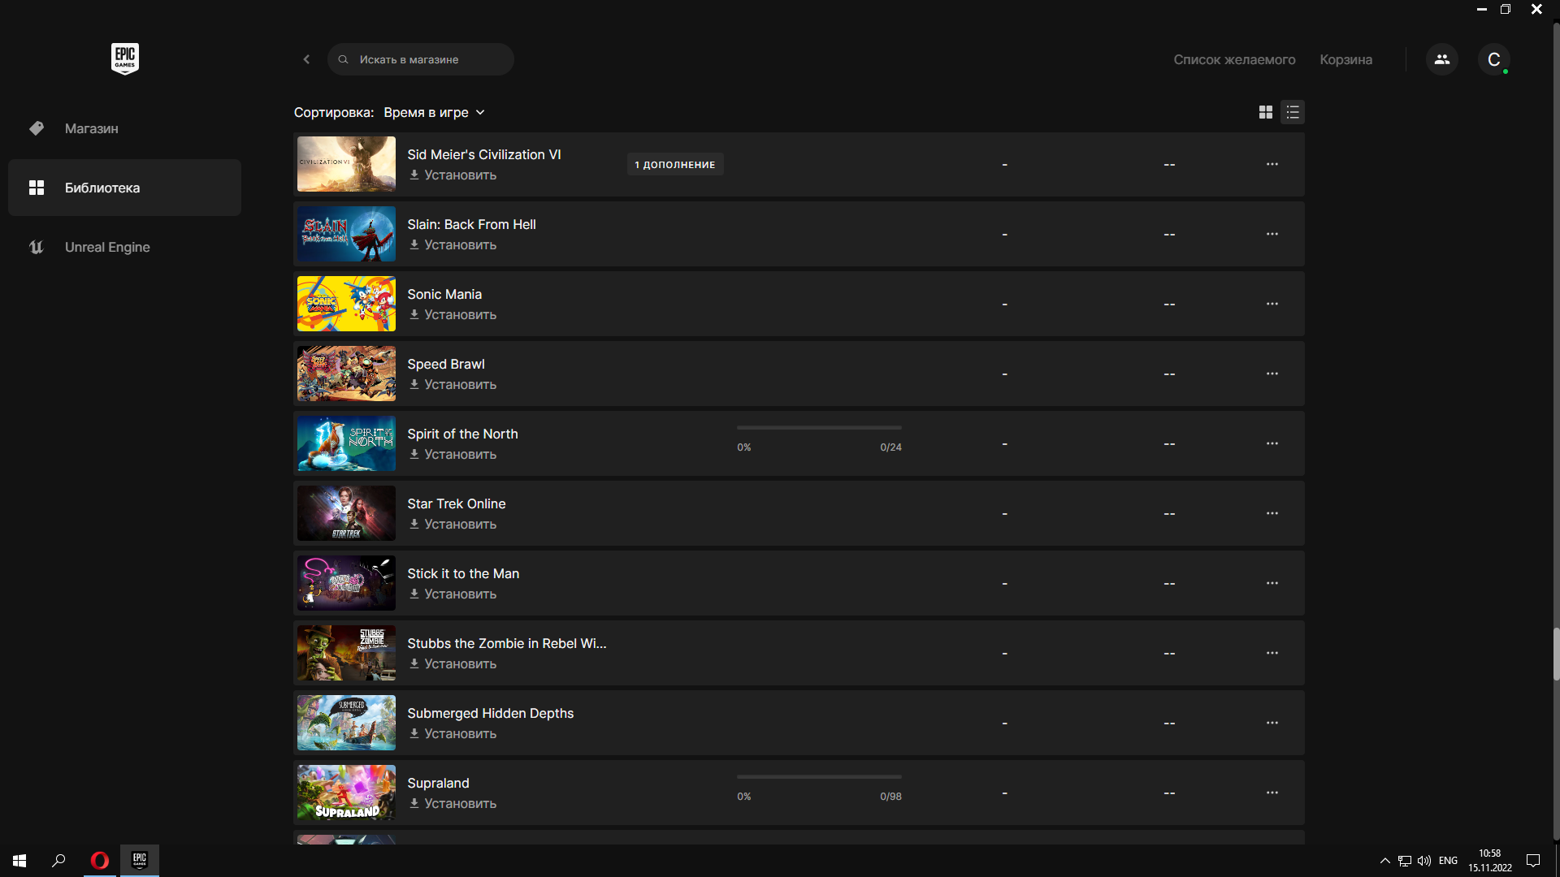The image size is (1560, 877).
Task: Open more options for Supraland
Action: [x=1272, y=793]
